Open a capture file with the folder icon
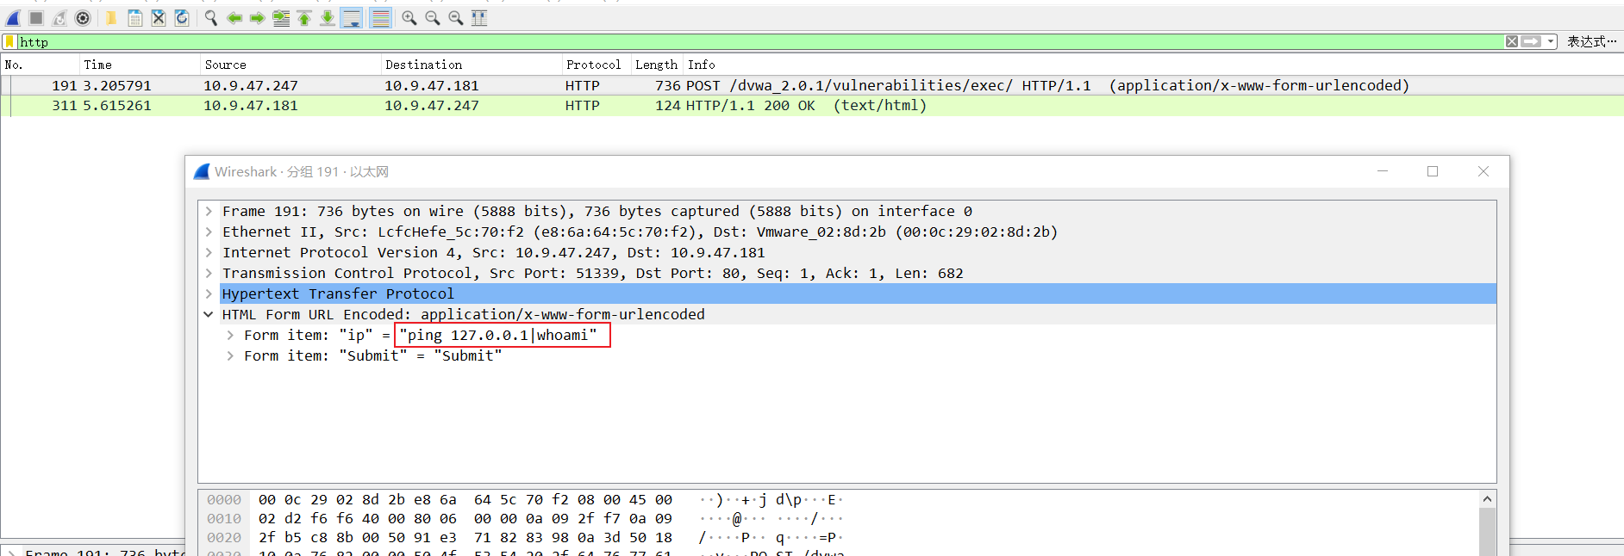This screenshot has height=556, width=1624. click(111, 18)
